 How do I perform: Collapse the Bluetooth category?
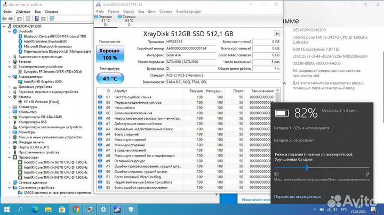click(9, 31)
